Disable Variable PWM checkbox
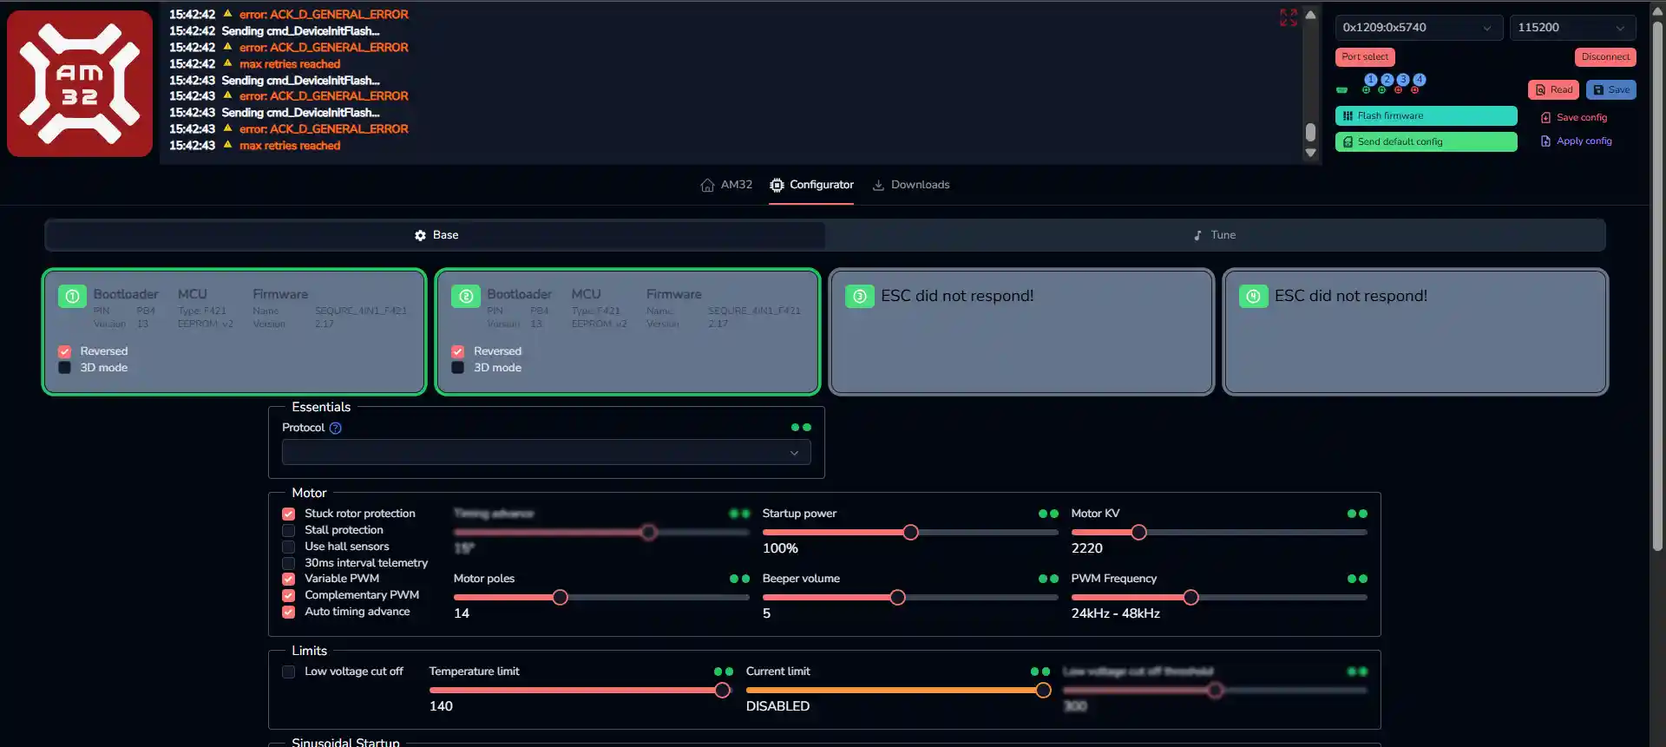 pos(289,579)
